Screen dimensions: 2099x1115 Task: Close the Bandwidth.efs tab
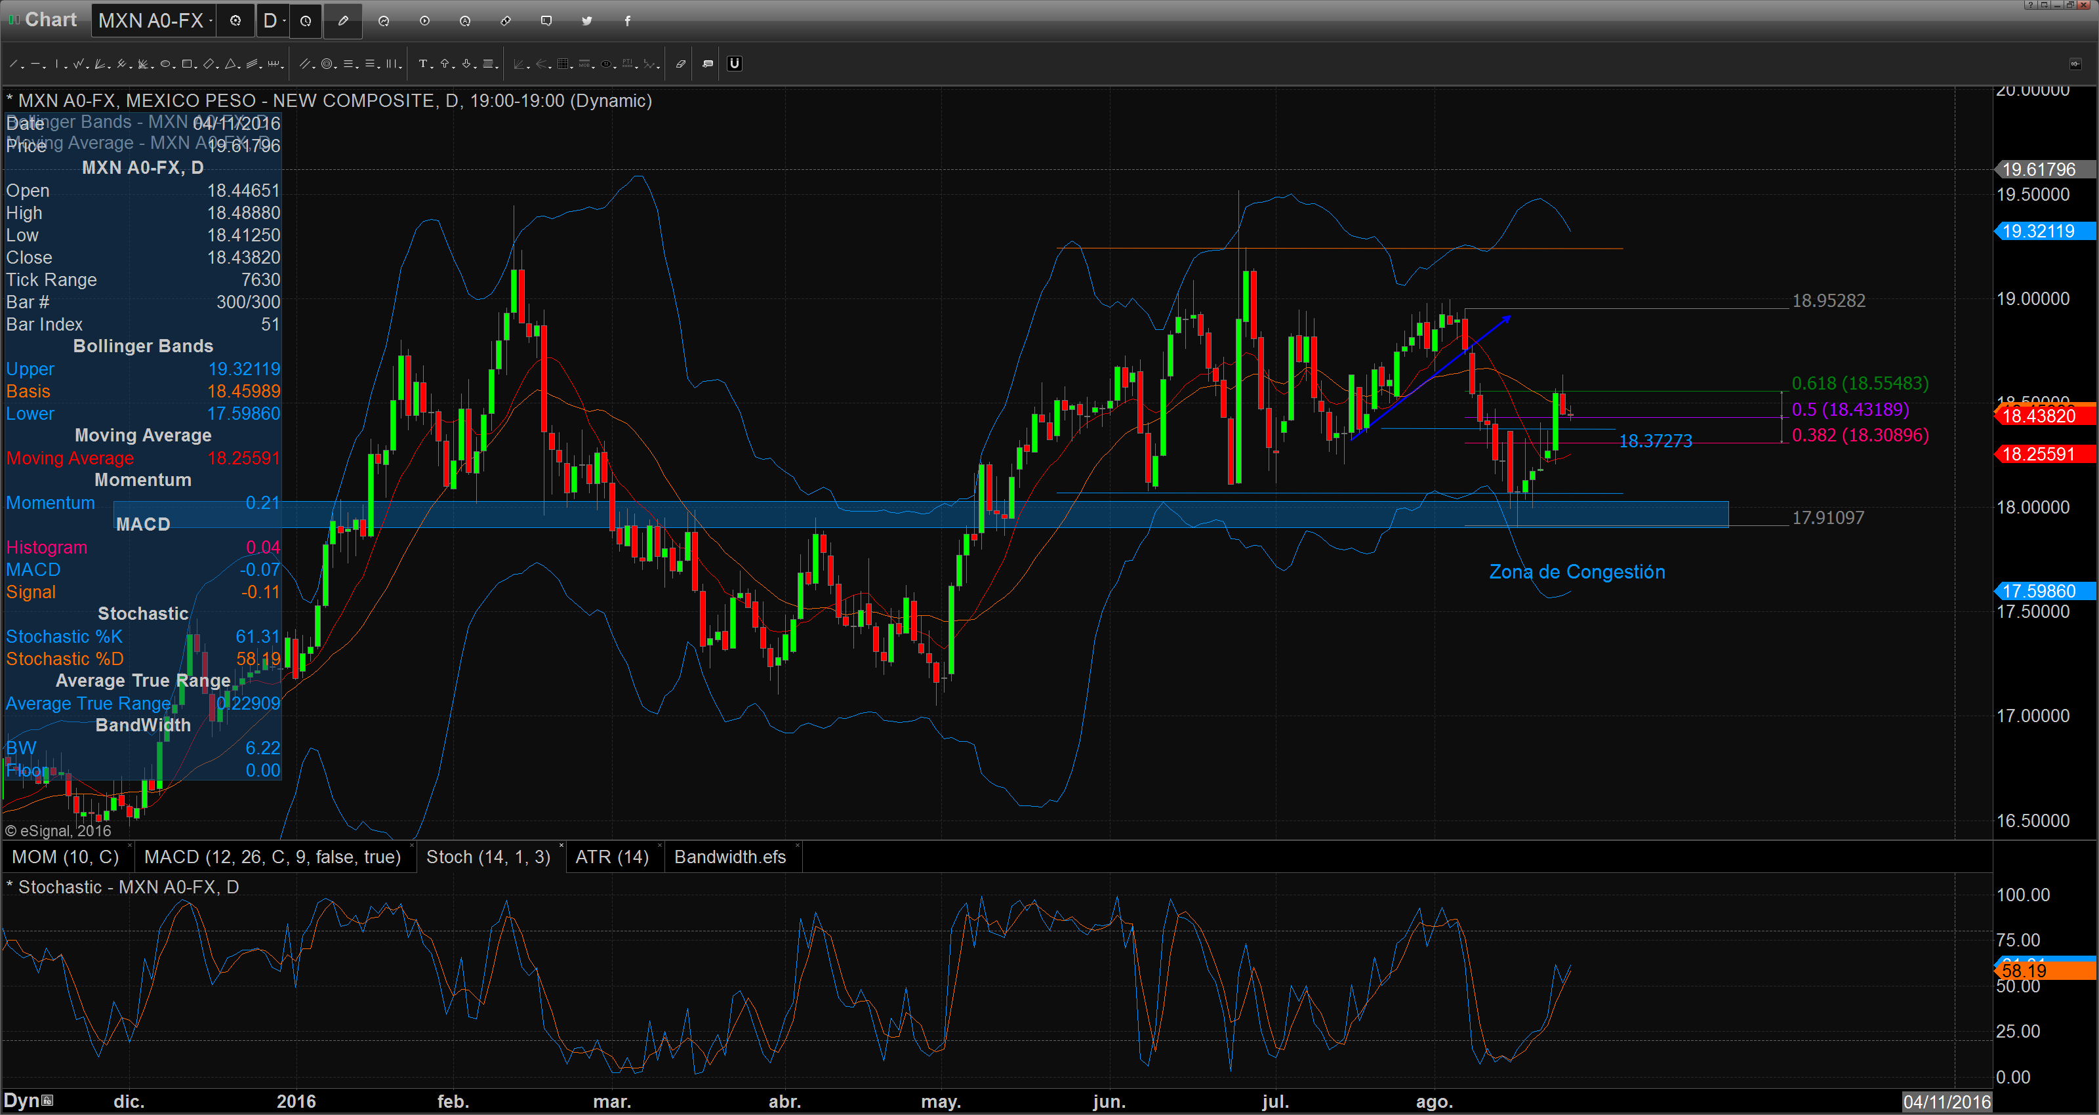[x=797, y=845]
